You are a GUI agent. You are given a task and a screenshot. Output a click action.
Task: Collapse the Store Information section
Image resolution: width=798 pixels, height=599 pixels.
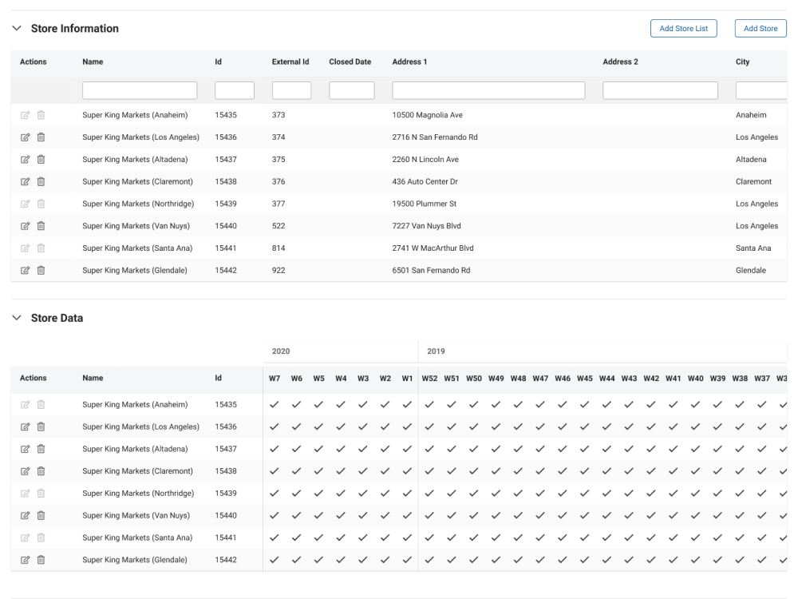17,29
